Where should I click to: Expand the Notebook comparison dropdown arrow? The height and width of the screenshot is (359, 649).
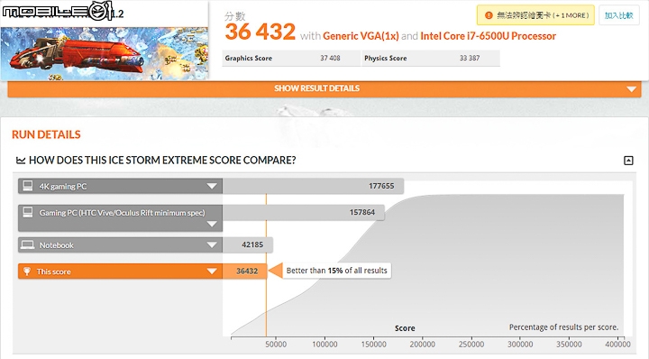tap(212, 244)
